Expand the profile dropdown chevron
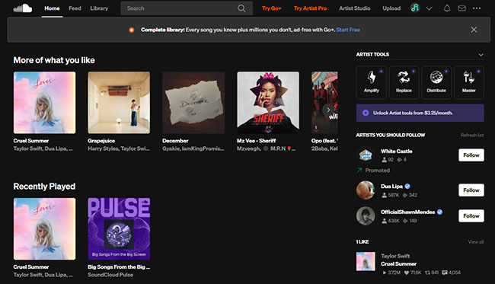 (429, 8)
